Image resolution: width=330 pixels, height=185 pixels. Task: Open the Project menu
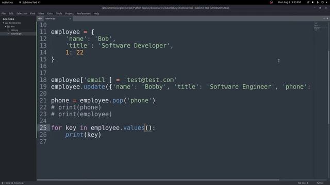70,13
